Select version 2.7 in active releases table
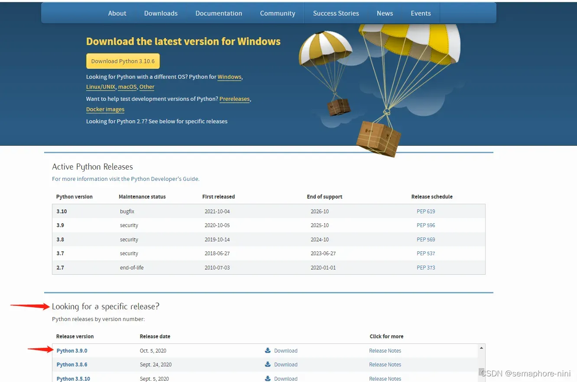 click(x=60, y=268)
